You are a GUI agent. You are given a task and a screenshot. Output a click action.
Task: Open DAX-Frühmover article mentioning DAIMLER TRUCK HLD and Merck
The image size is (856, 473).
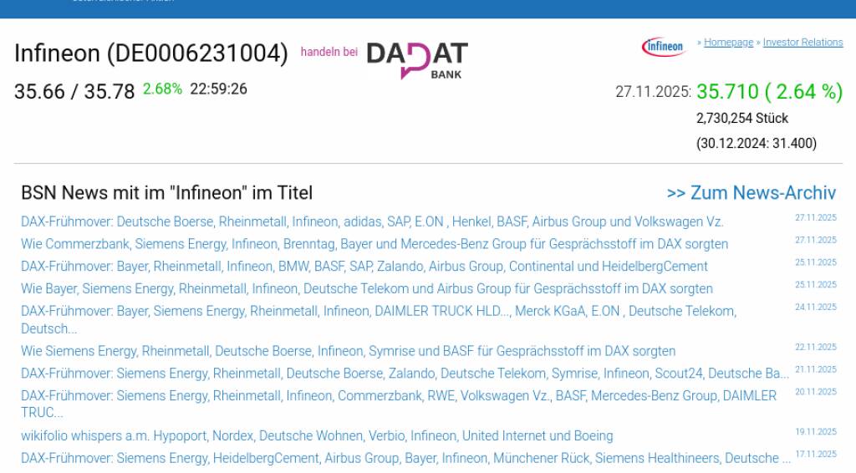tap(378, 312)
